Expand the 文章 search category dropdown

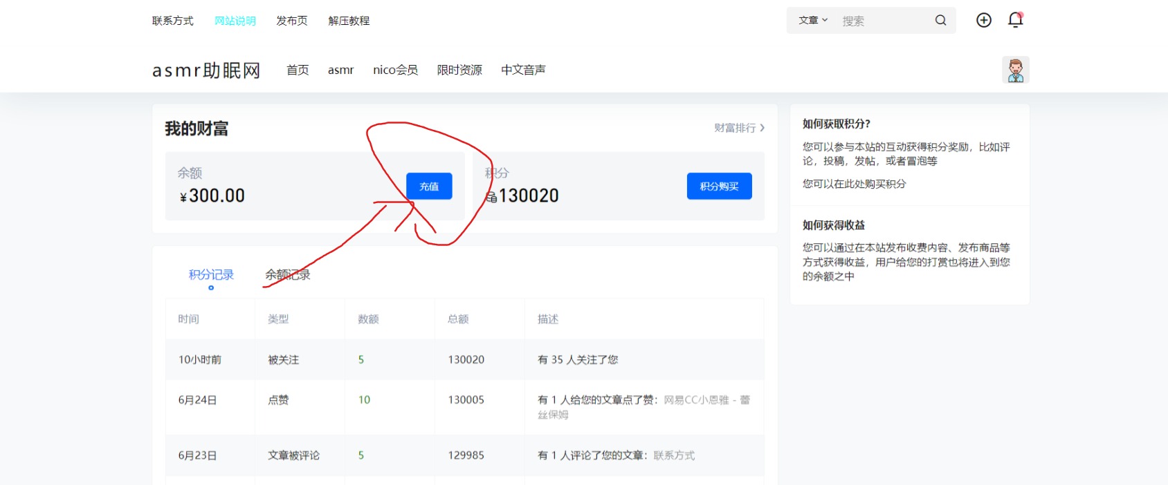click(x=813, y=21)
